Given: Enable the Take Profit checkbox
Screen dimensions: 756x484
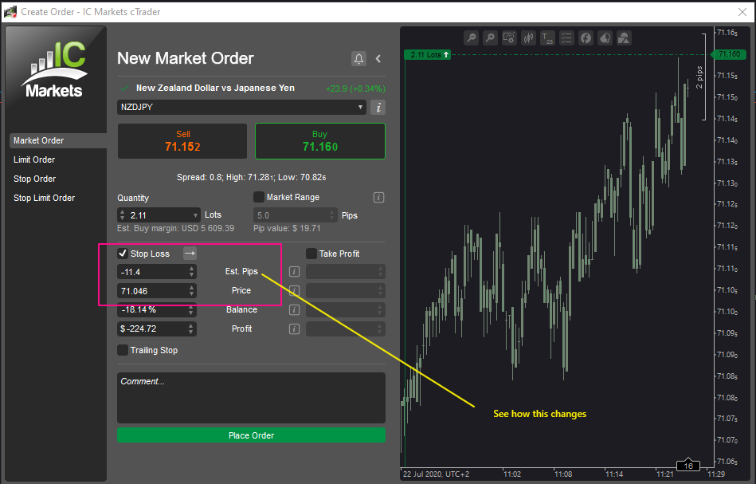Looking at the screenshot, I should click(311, 254).
